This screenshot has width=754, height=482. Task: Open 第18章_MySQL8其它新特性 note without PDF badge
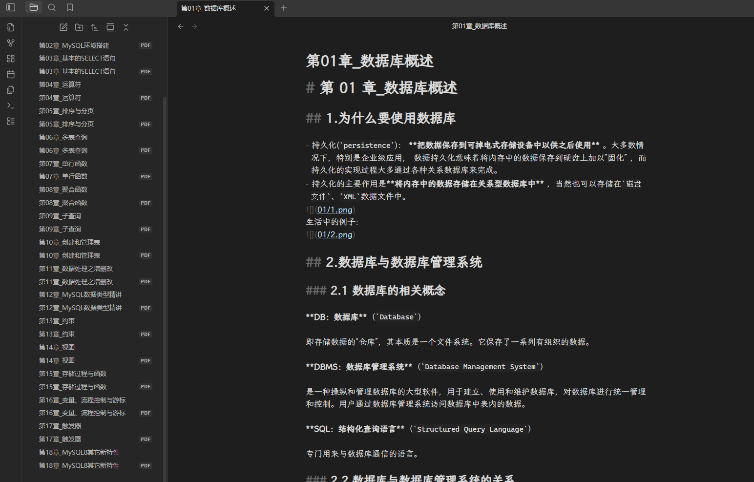[x=95, y=452]
